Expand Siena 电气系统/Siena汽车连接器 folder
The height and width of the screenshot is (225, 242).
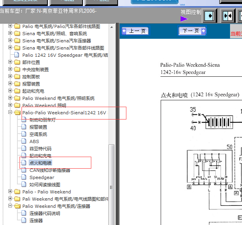click(10, 40)
